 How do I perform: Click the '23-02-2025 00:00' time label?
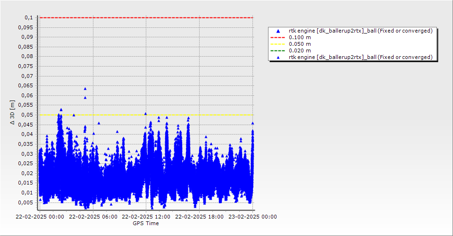[x=252, y=217]
